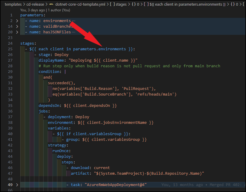The height and width of the screenshot is (192, 246).
Task: Expand the folded validBranches block on line 14
Action: [x=17, y=26]
